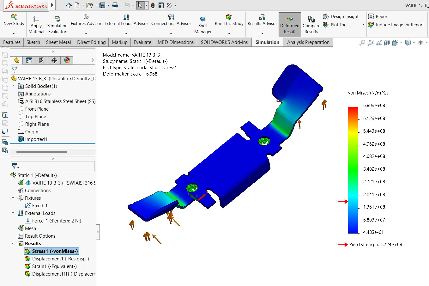Toggle the hide/show items eye icon

point(420,43)
